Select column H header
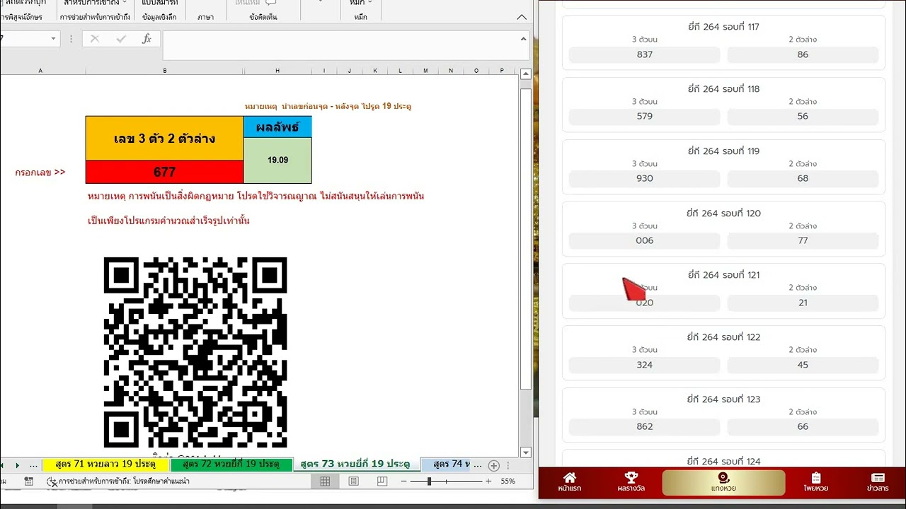Screen dimensions: 906x509 [277, 71]
